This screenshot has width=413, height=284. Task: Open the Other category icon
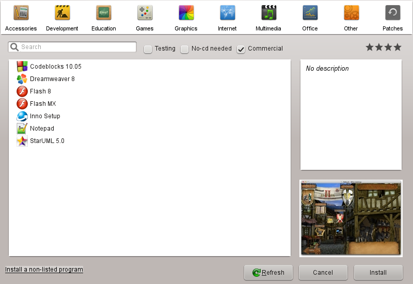[351, 12]
